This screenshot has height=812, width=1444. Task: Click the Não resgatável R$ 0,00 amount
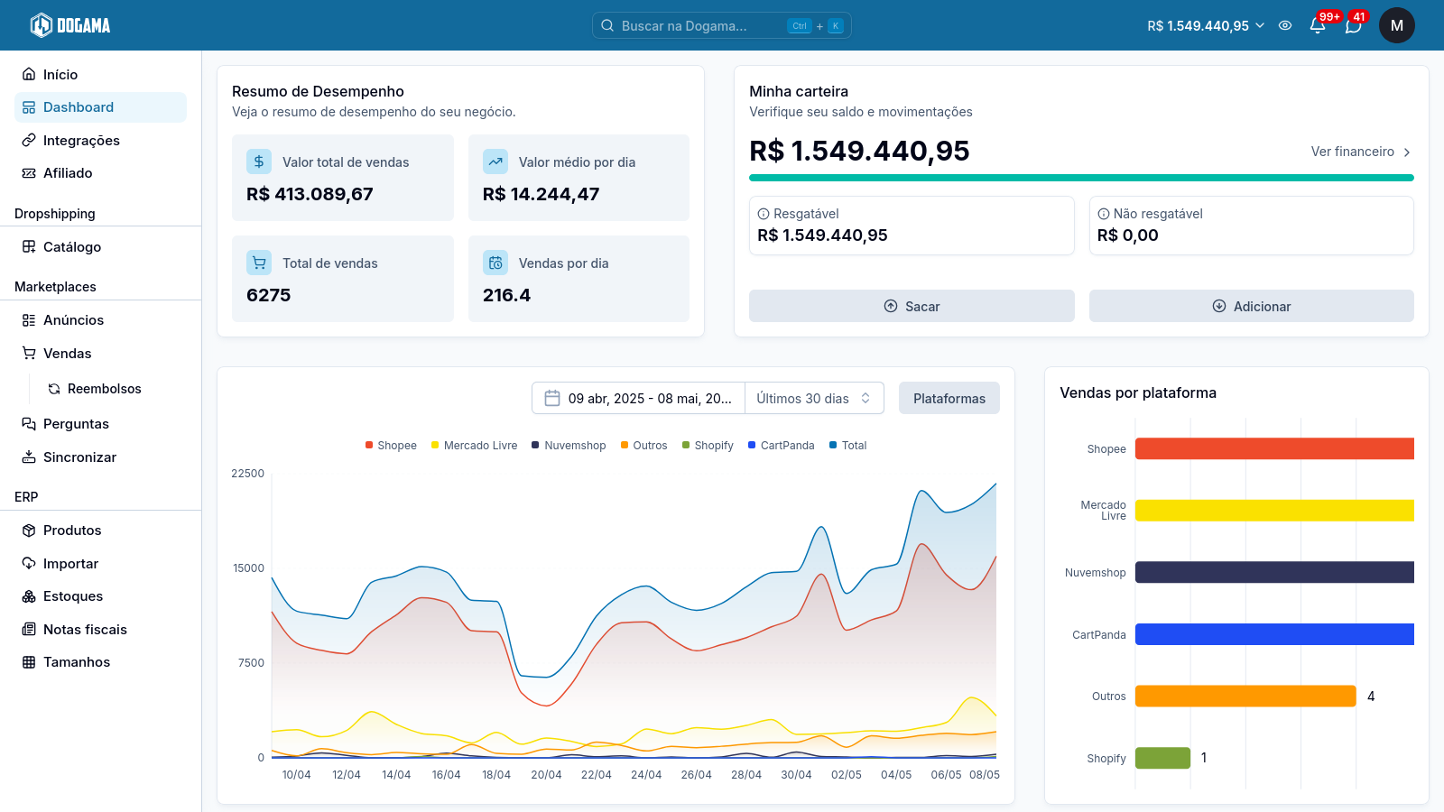1128,235
